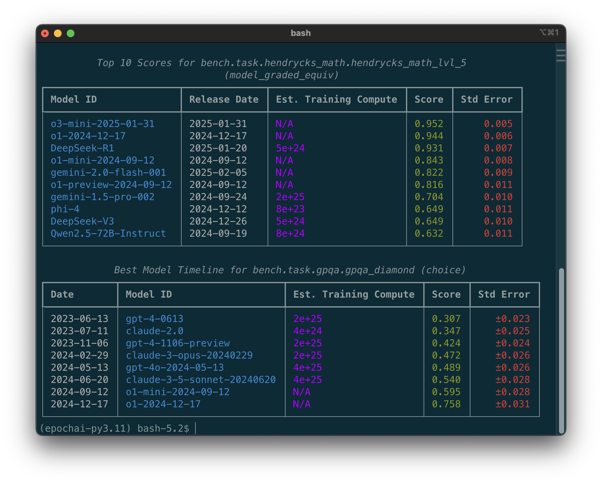Maximize the window using the green button

(71, 33)
